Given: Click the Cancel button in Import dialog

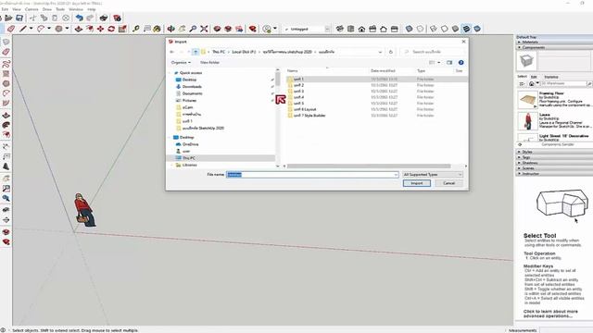Looking at the screenshot, I should pyautogui.click(x=448, y=183).
